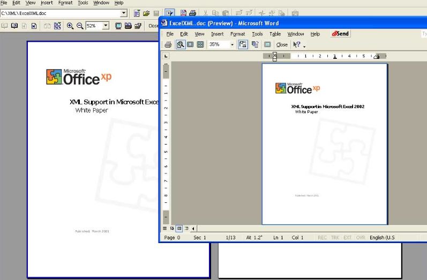Image resolution: width=427 pixels, height=280 pixels.
Task: Toggle TRK track changes in status bar
Action: coord(335,238)
